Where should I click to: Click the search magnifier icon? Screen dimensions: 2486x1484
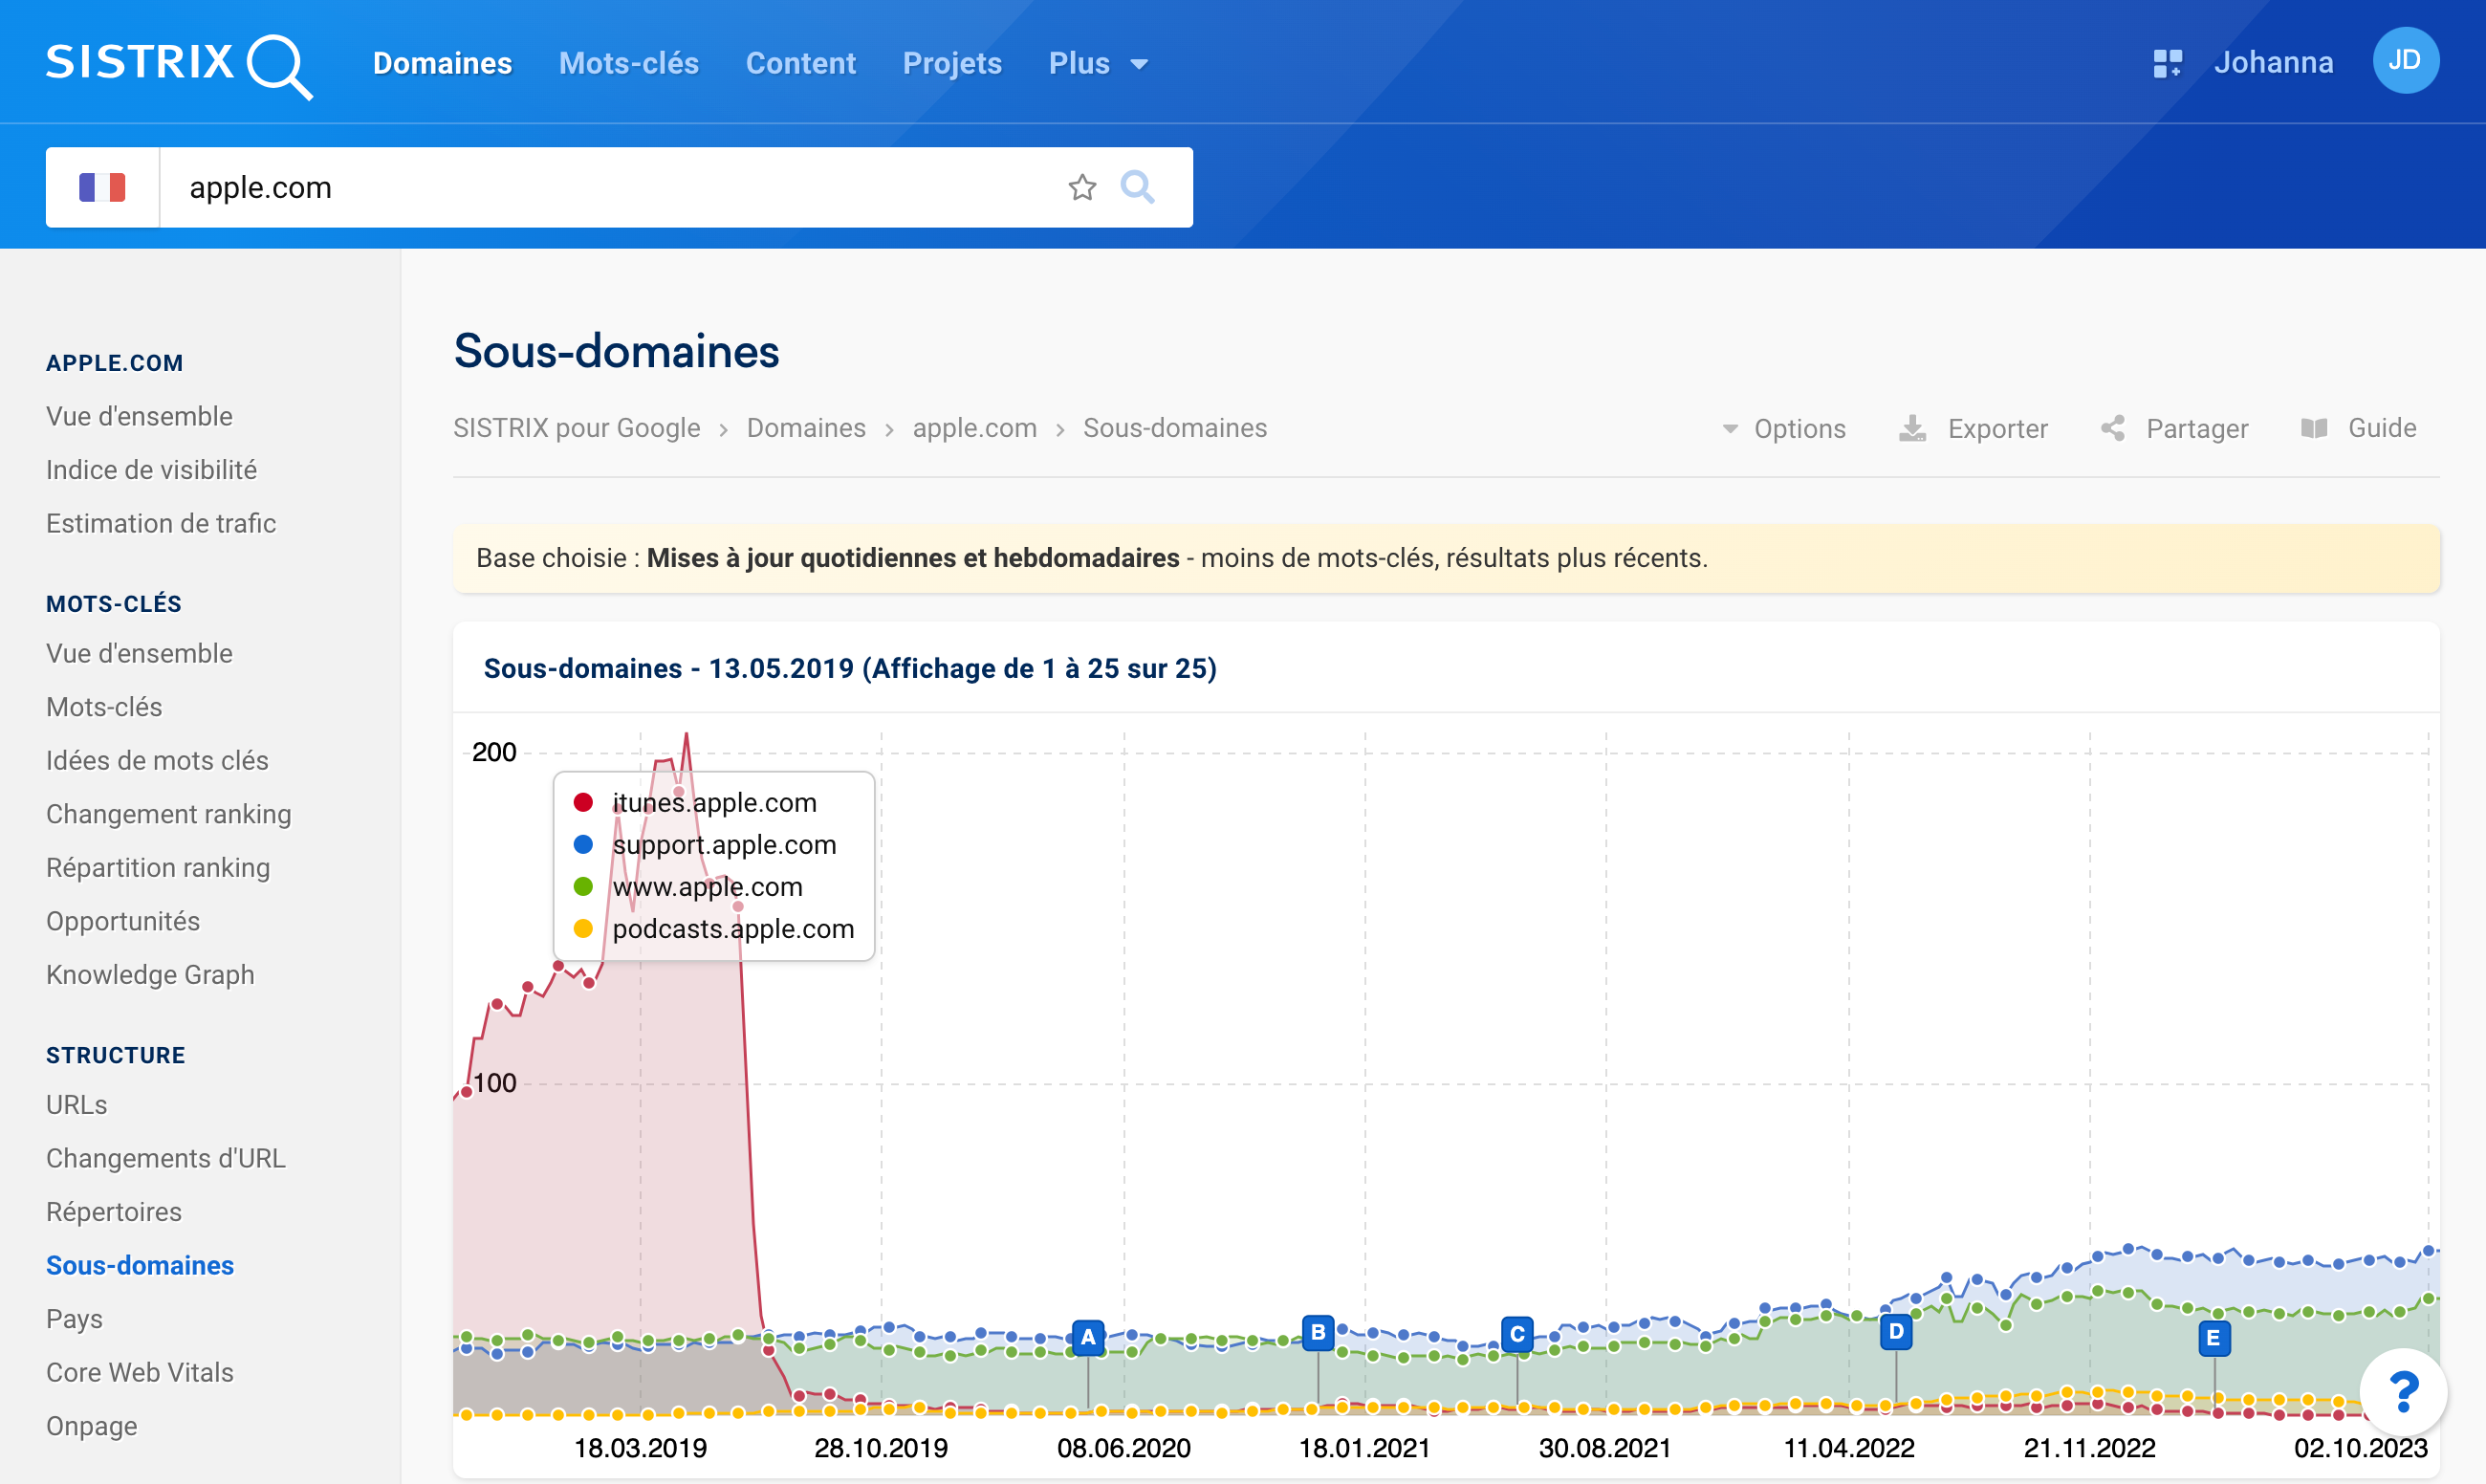point(1137,187)
